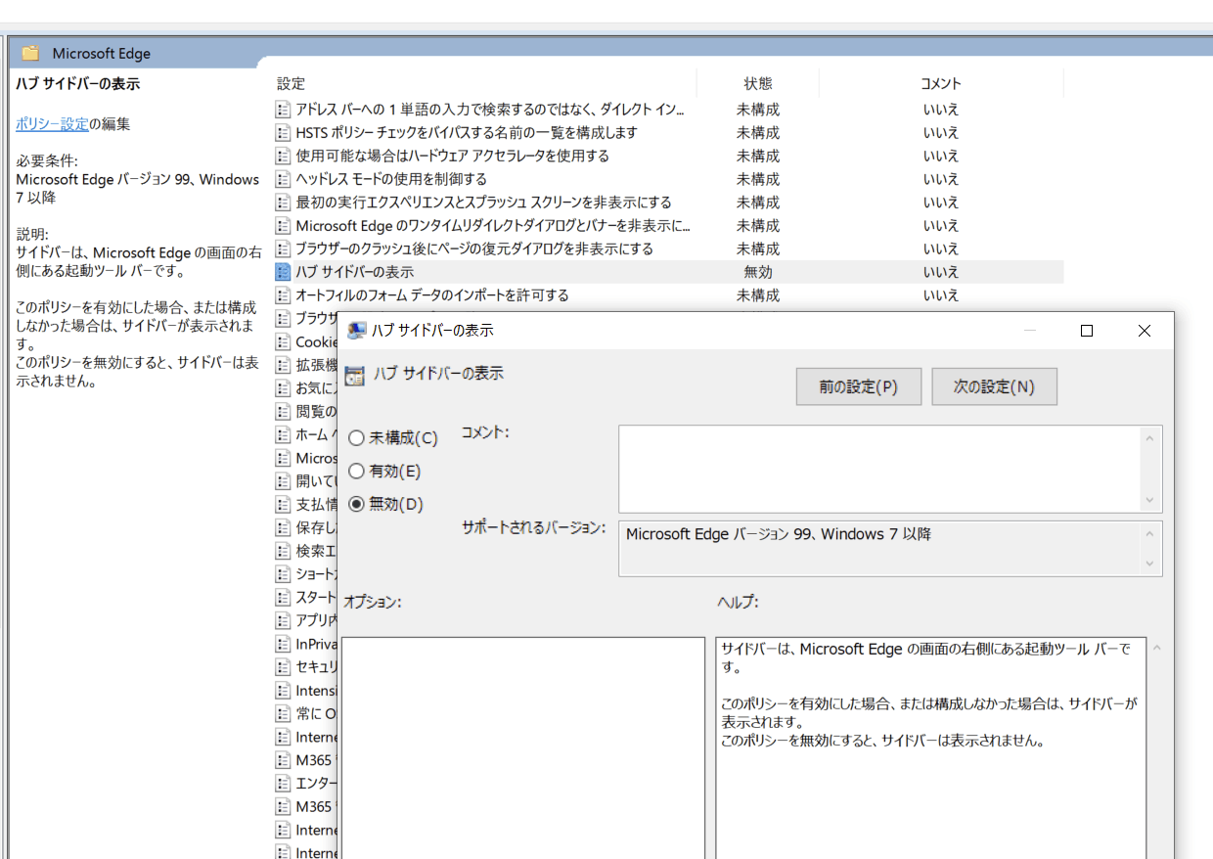Maximize the ハブ サイドバーの表示 dialog

click(x=1086, y=331)
